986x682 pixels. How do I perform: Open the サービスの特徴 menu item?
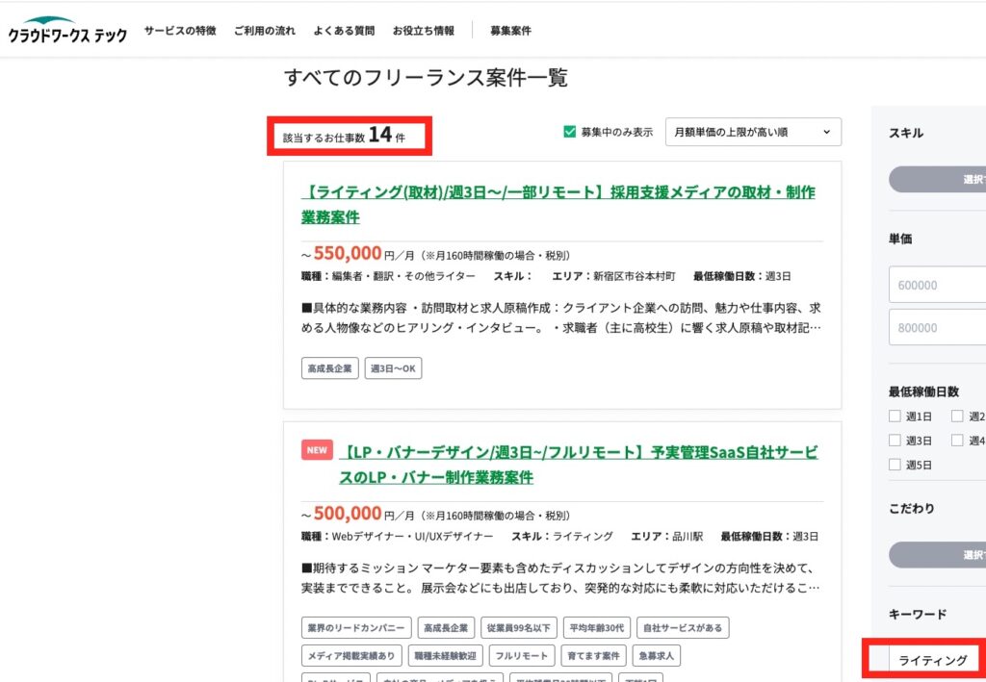click(180, 31)
